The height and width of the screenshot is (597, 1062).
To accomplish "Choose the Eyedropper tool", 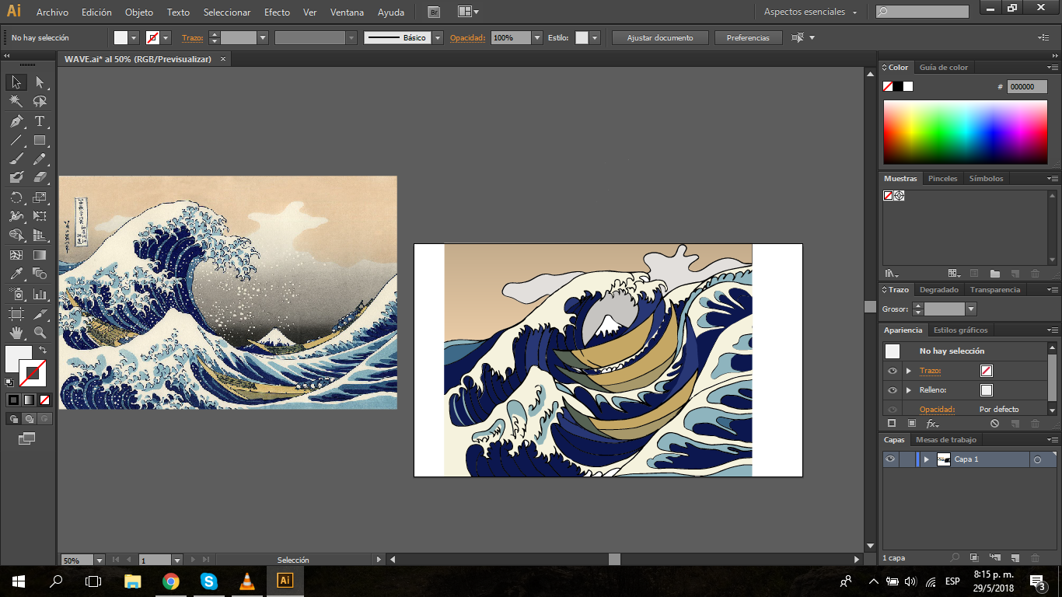I will coord(16,274).
